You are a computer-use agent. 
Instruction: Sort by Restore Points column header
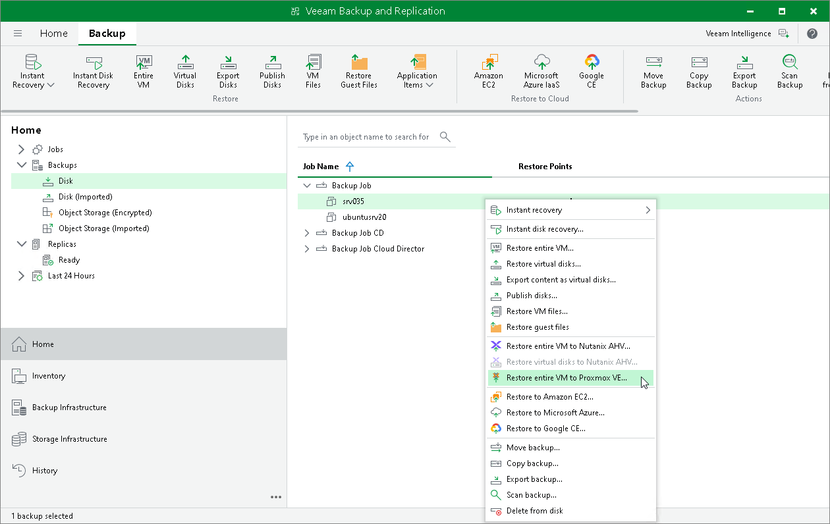tap(545, 167)
